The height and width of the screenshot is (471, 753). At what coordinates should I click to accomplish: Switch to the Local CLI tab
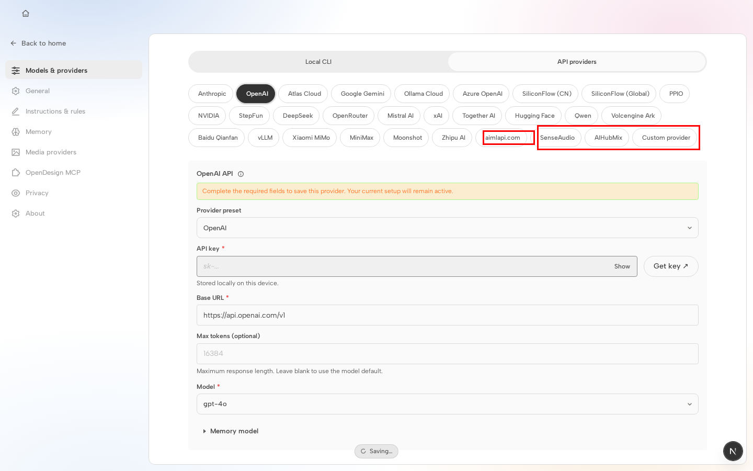point(318,62)
